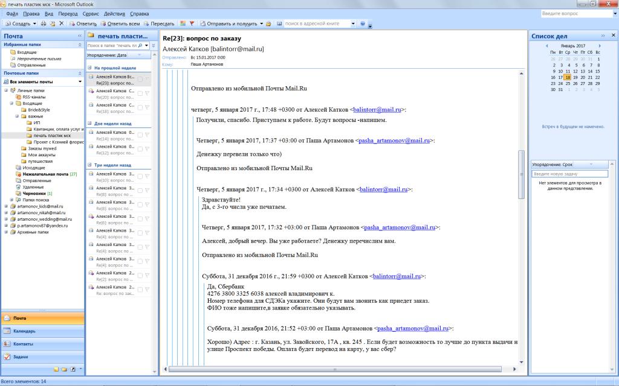Open the dropdown arrow next to Создать

coord(34,24)
